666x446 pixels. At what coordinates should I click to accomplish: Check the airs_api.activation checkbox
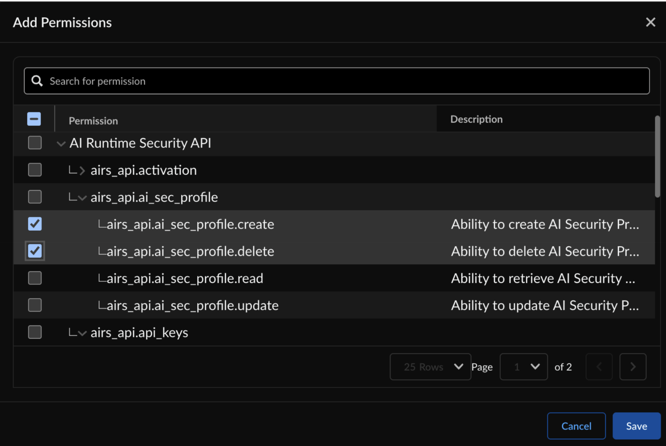[x=34, y=169]
